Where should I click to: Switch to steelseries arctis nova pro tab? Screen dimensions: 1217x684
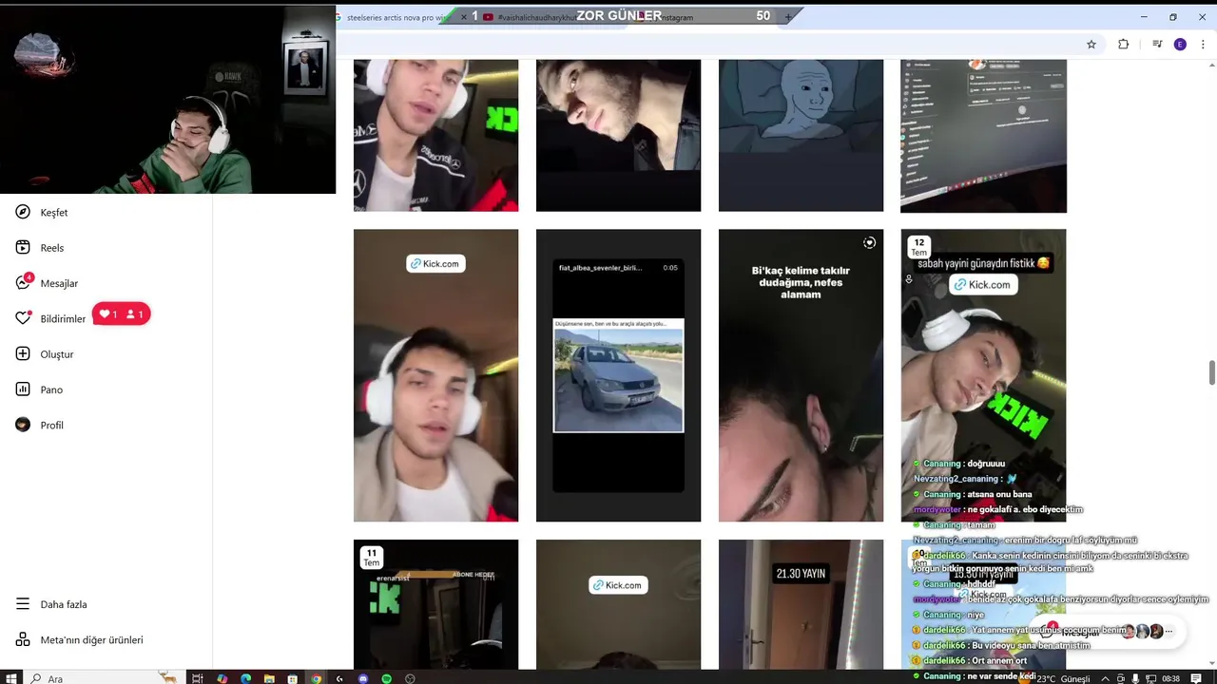(x=396, y=17)
